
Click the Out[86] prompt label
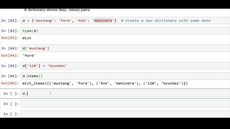[10, 83]
